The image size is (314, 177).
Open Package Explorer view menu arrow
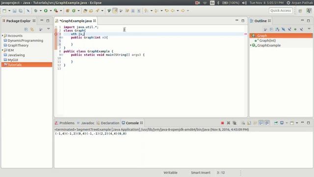click(x=49, y=29)
